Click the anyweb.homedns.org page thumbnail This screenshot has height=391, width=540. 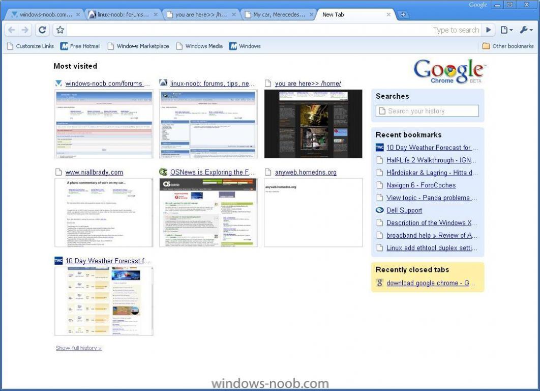(313, 212)
